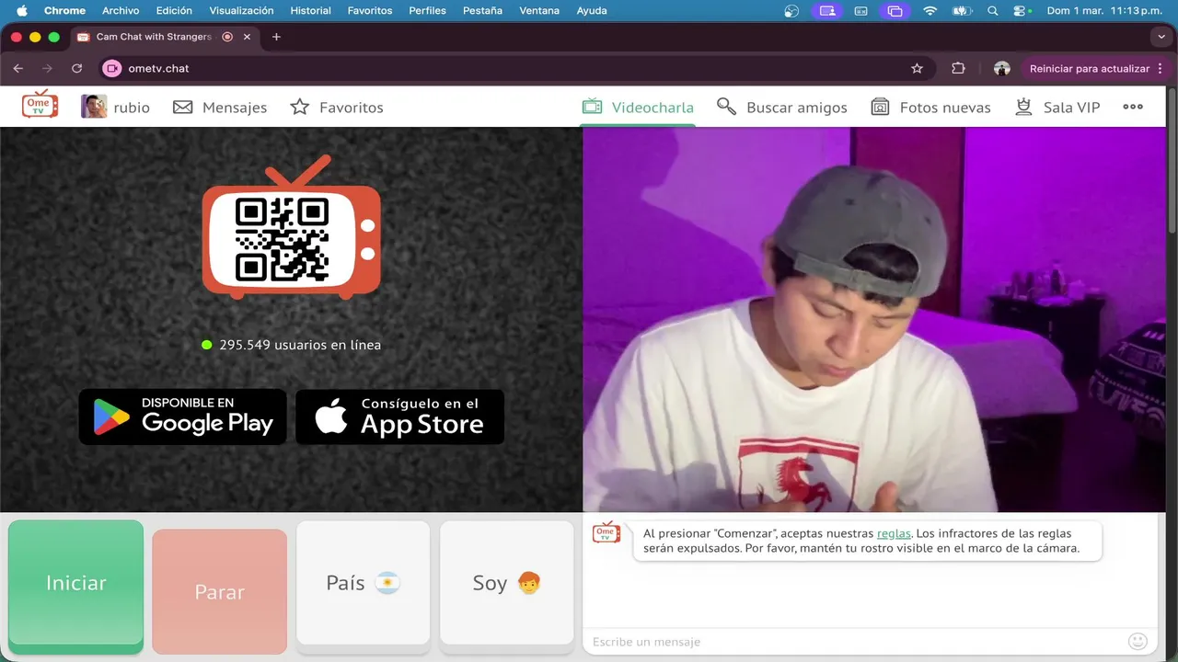
Task: Open the tab search chevron
Action: 1161,37
